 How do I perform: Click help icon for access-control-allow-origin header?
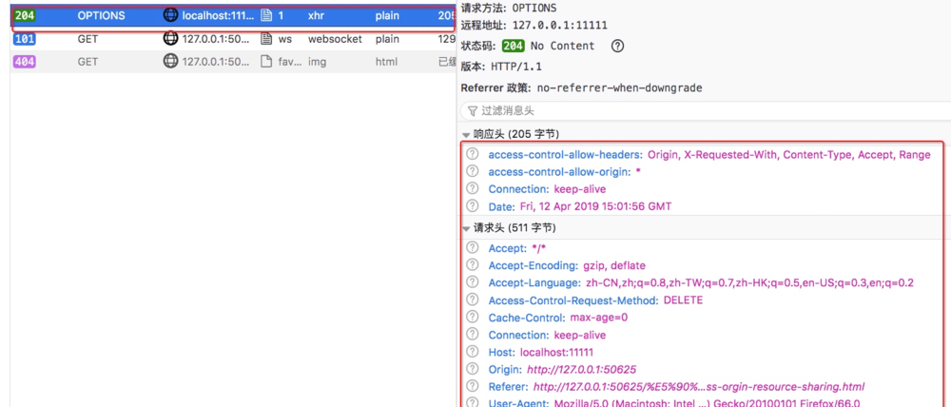click(473, 172)
